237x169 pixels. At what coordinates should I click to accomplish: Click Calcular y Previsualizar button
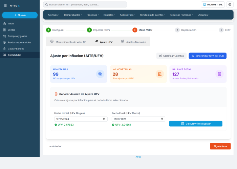coord(196,124)
